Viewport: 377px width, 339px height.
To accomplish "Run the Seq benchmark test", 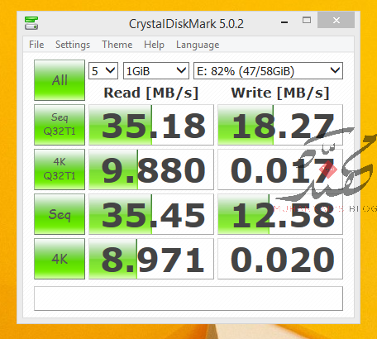I will click(x=60, y=214).
